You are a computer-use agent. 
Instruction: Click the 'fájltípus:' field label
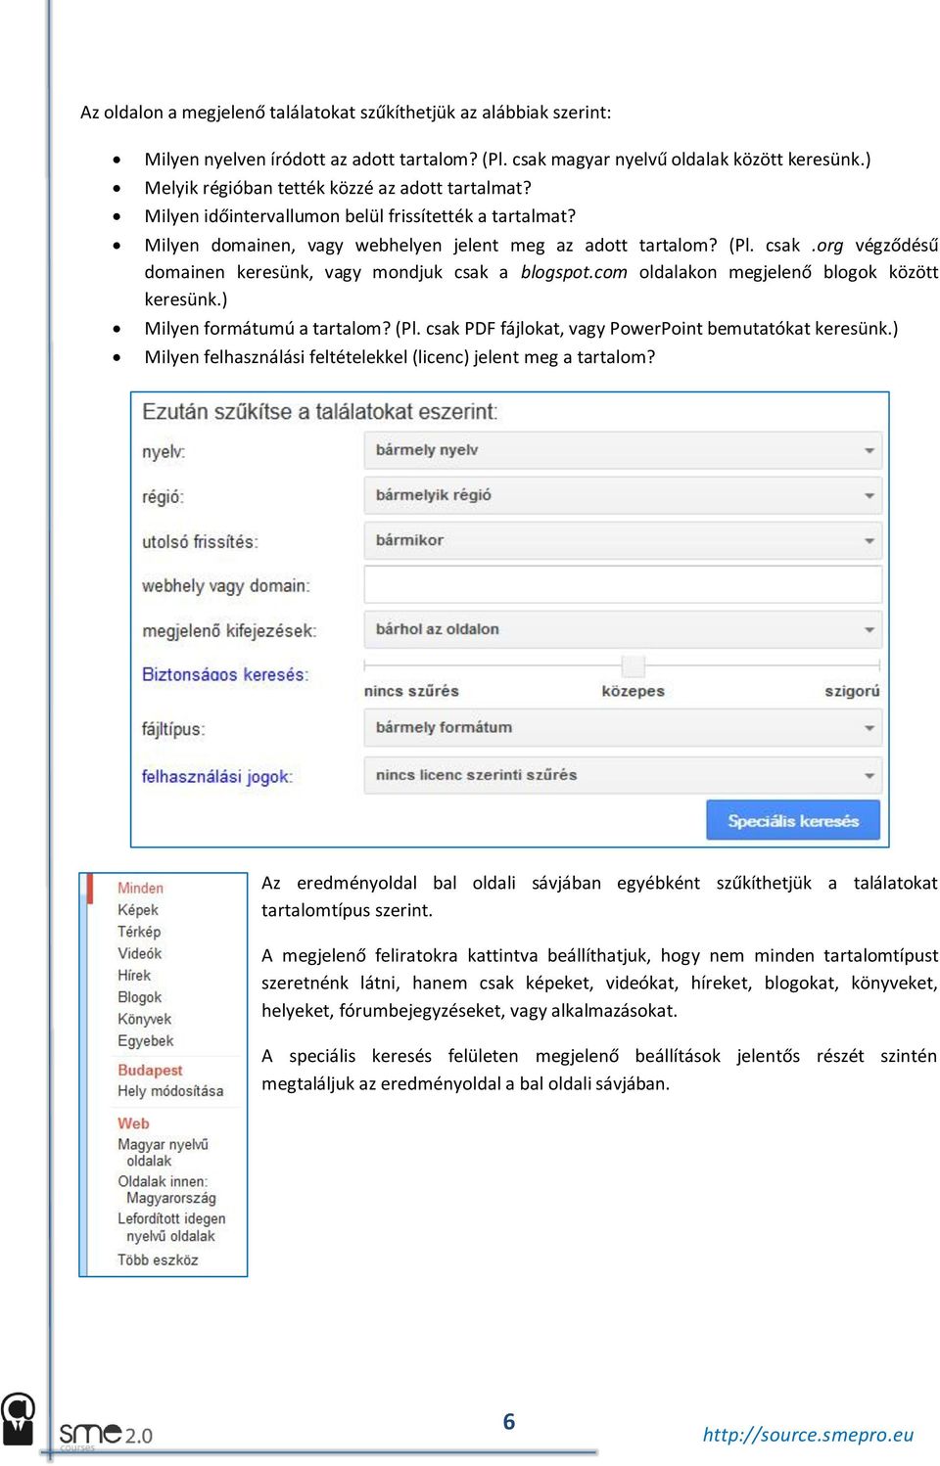point(173,729)
